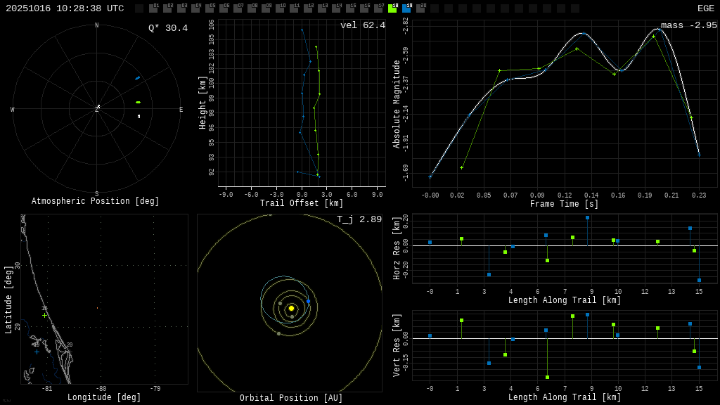Click the mass -2.95 readout

688,25
